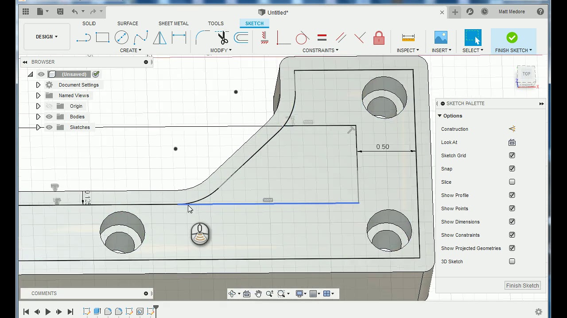567x318 pixels.
Task: Switch to the TOOLS tab
Action: [x=216, y=23]
